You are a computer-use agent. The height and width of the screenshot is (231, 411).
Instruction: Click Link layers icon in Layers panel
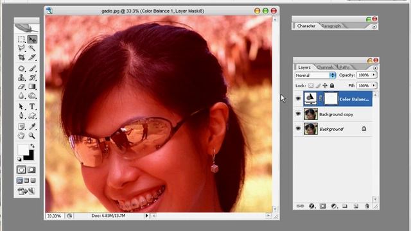click(300, 206)
